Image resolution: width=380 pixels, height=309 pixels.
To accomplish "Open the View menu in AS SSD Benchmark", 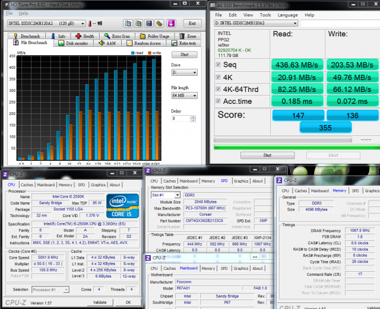I will pyautogui.click(x=248, y=15).
